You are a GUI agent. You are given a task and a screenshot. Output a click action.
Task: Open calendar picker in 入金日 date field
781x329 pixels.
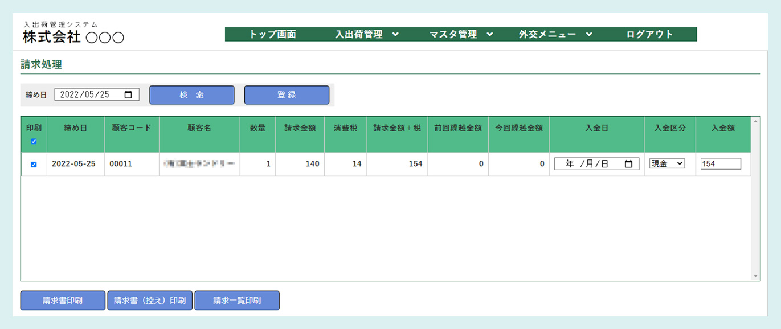pyautogui.click(x=628, y=164)
